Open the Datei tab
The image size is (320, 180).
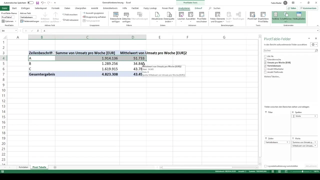pyautogui.click(x=4, y=8)
